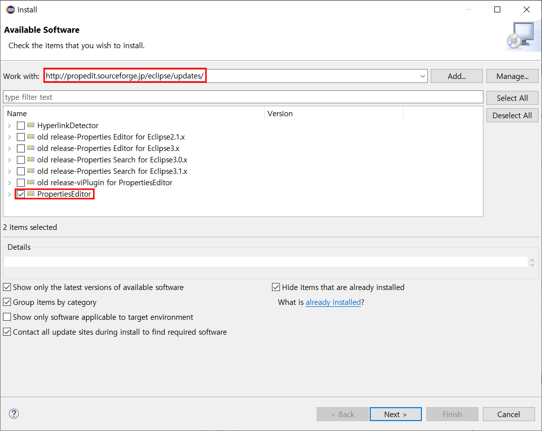Select old release-viPlugin for PropertiesEditor label

pyautogui.click(x=105, y=183)
